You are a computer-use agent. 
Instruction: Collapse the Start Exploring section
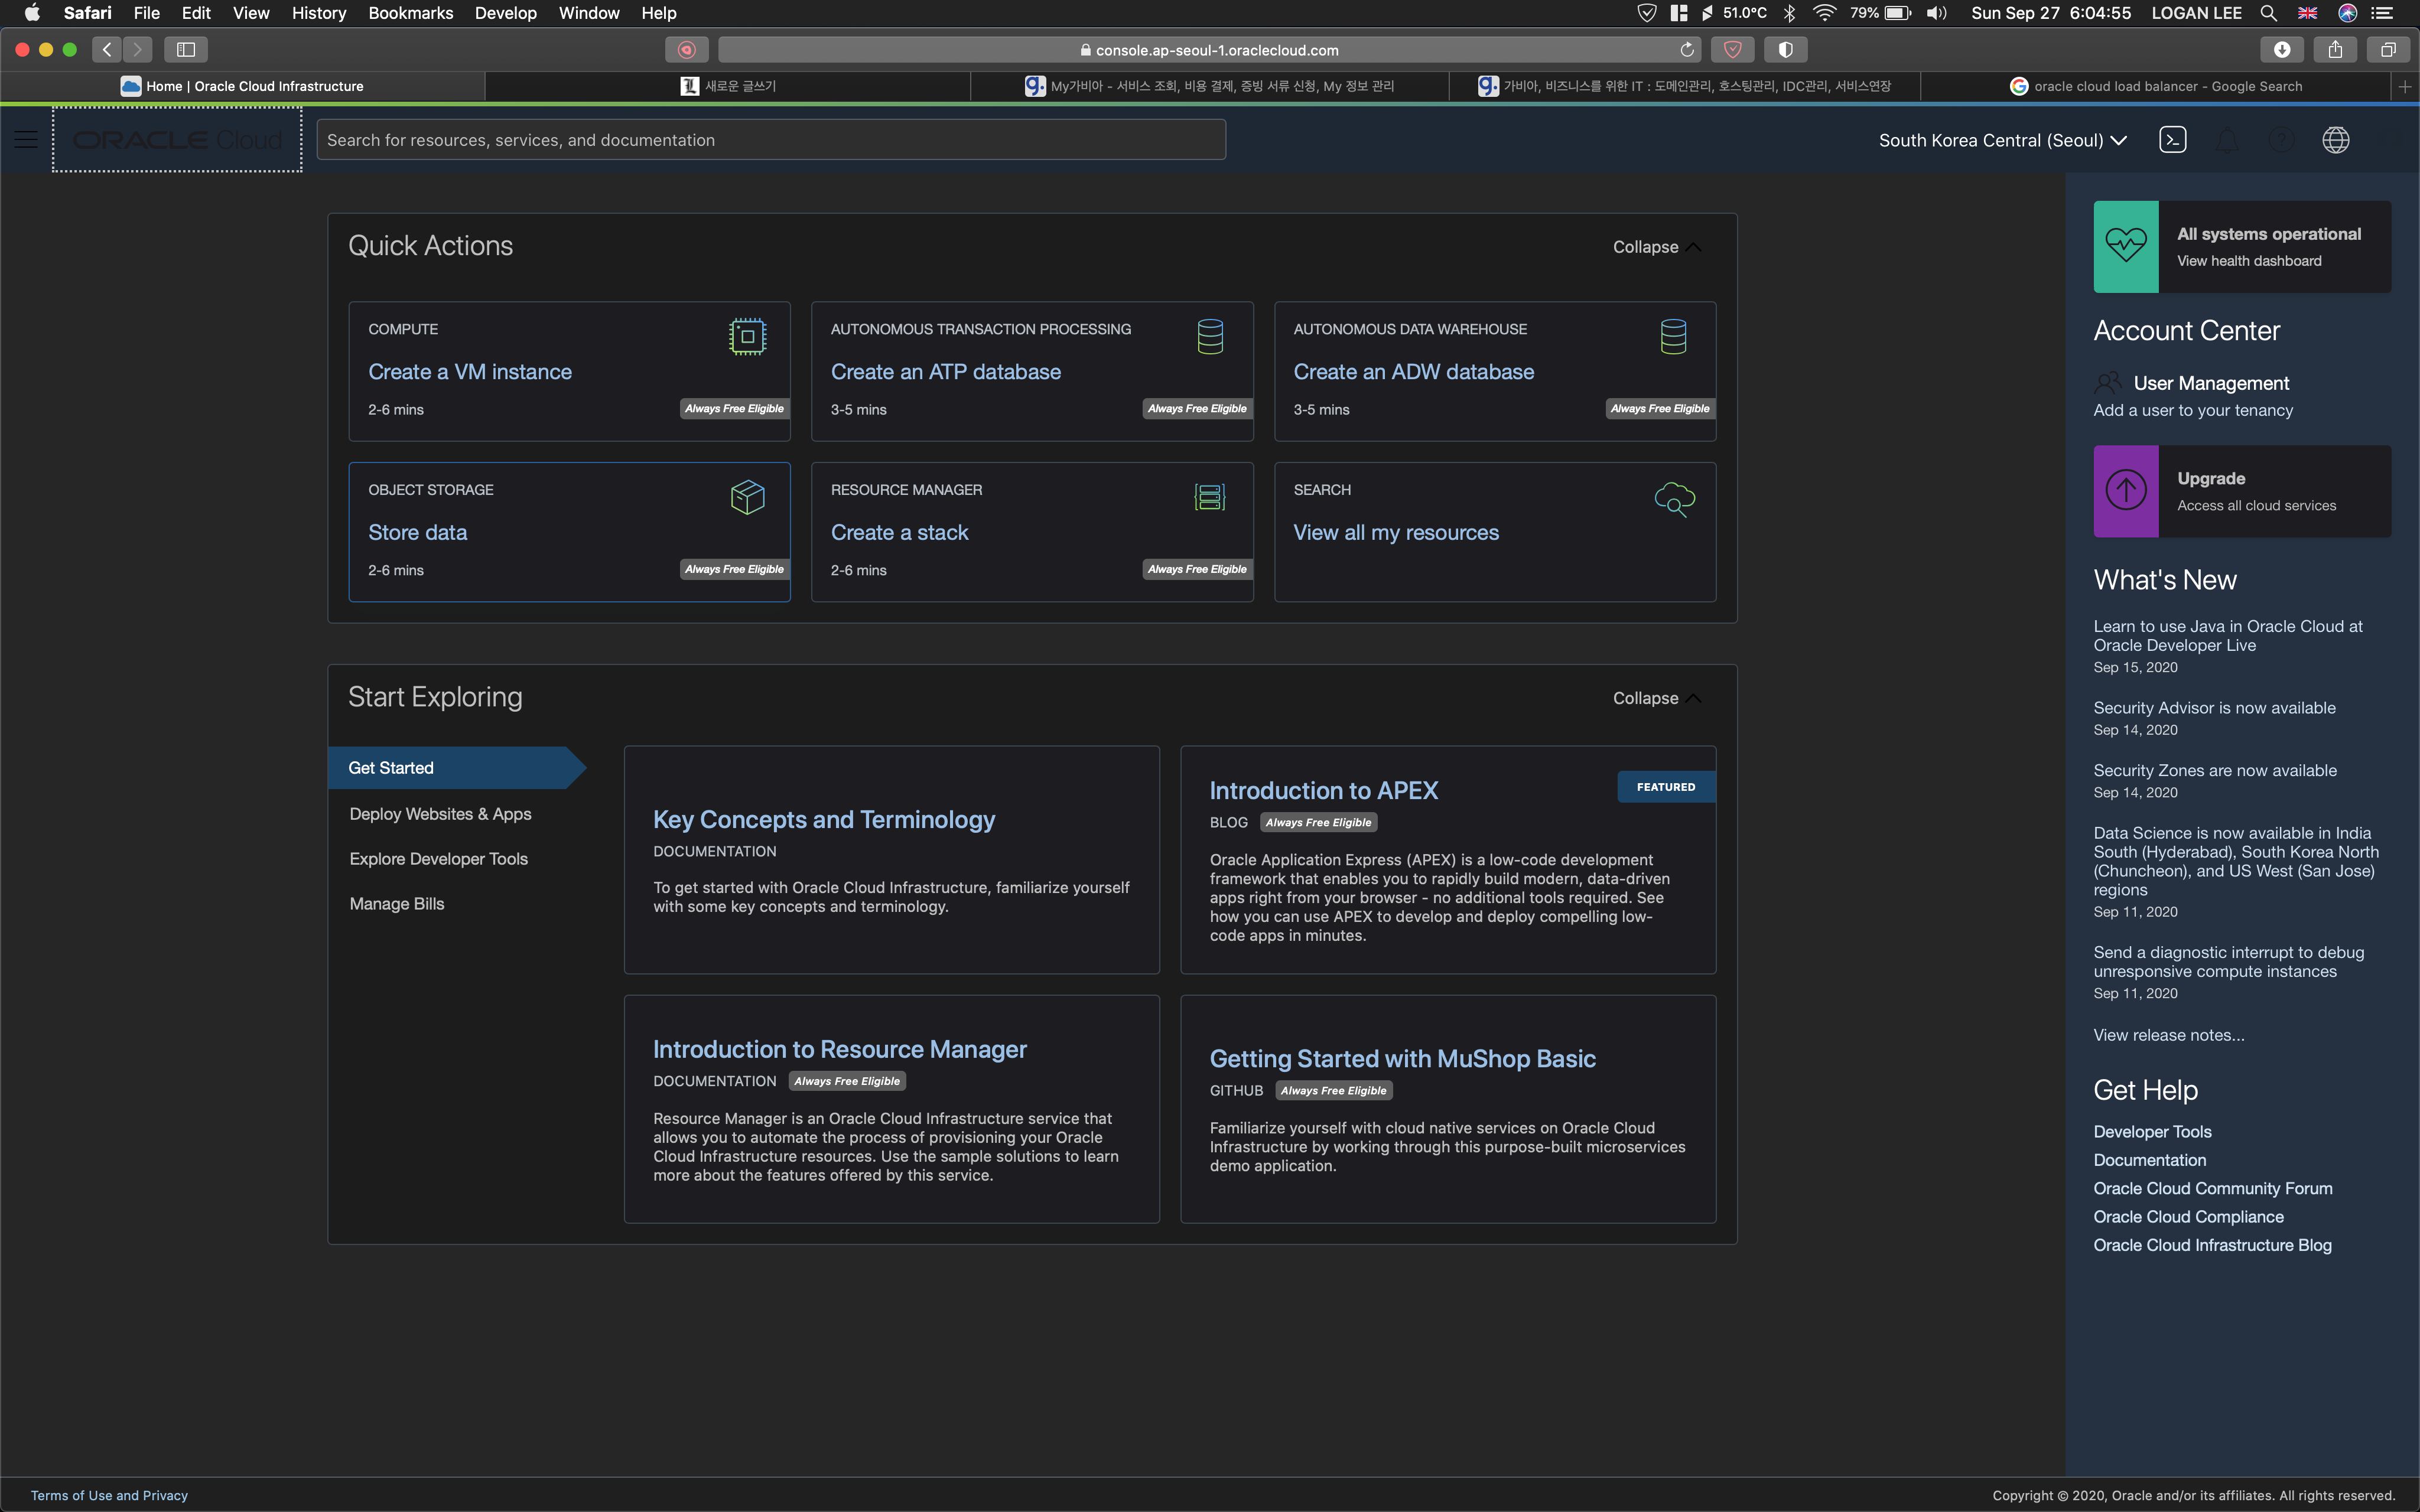1655,698
